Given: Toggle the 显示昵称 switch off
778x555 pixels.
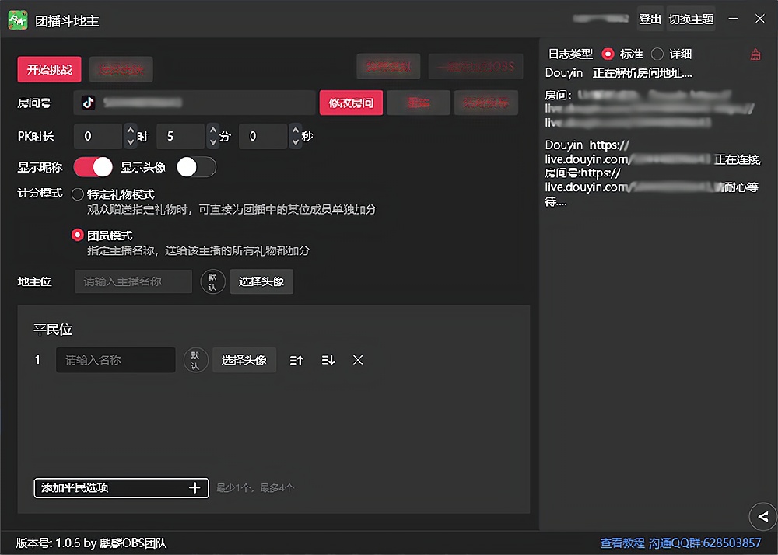Looking at the screenshot, I should click(x=93, y=167).
